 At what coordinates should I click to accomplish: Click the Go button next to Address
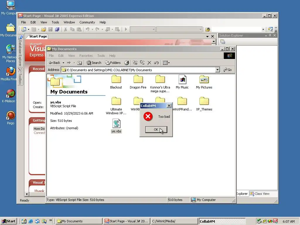click(x=227, y=70)
